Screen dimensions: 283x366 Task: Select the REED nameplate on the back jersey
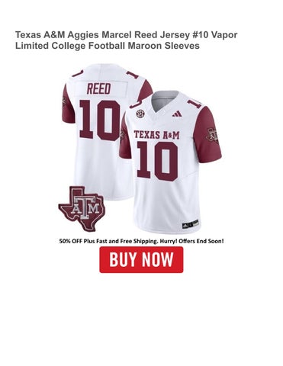[99, 88]
